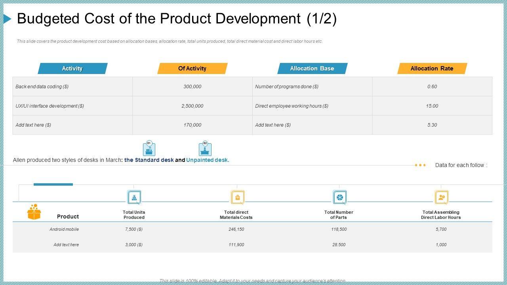
Task: Click the pie icon above Total Number of Parts
Action: coord(340,197)
